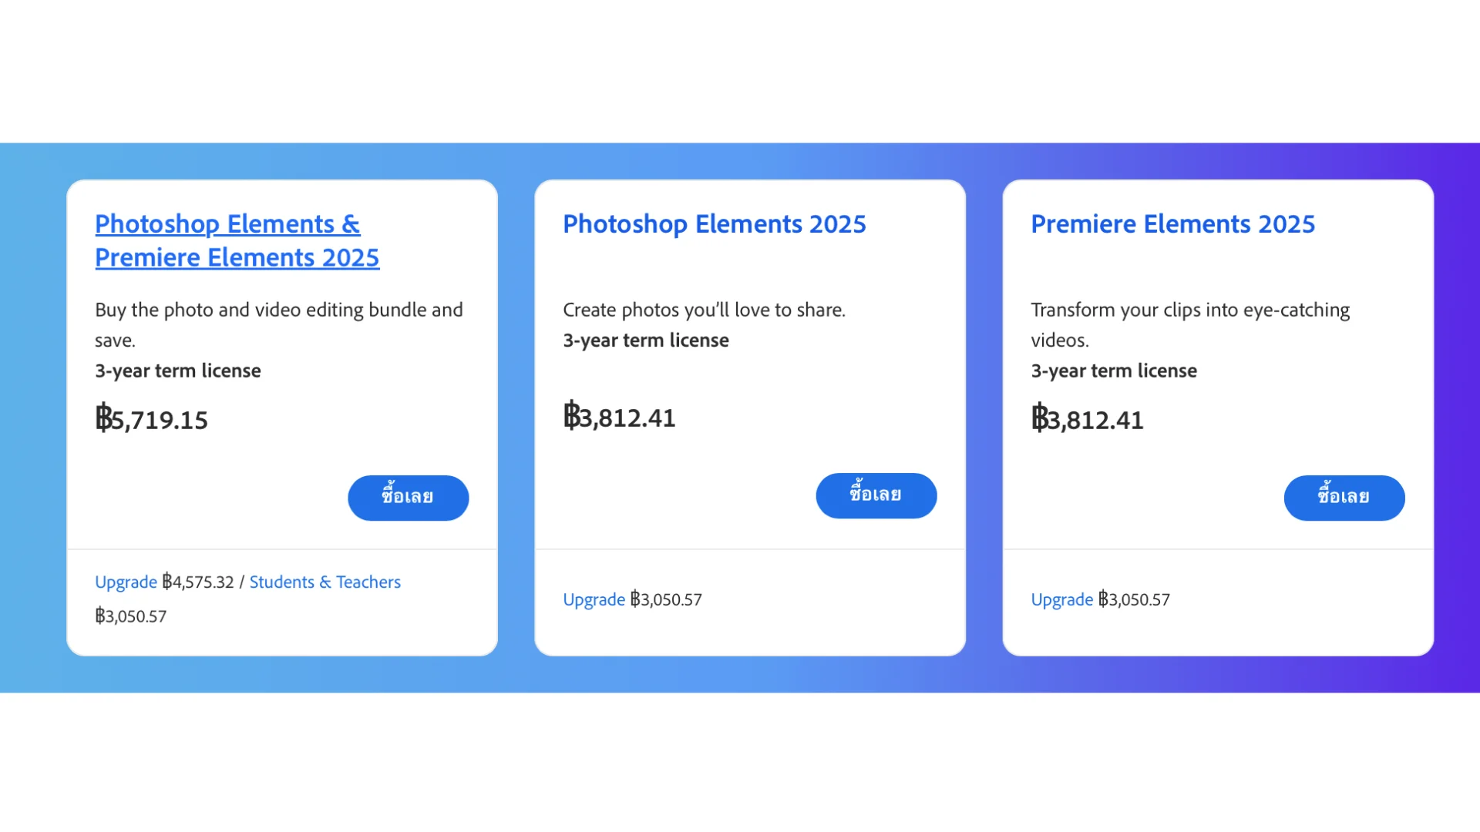Click the ฿4,575.32 upgrade price
The width and height of the screenshot is (1480, 832).
[x=198, y=582]
